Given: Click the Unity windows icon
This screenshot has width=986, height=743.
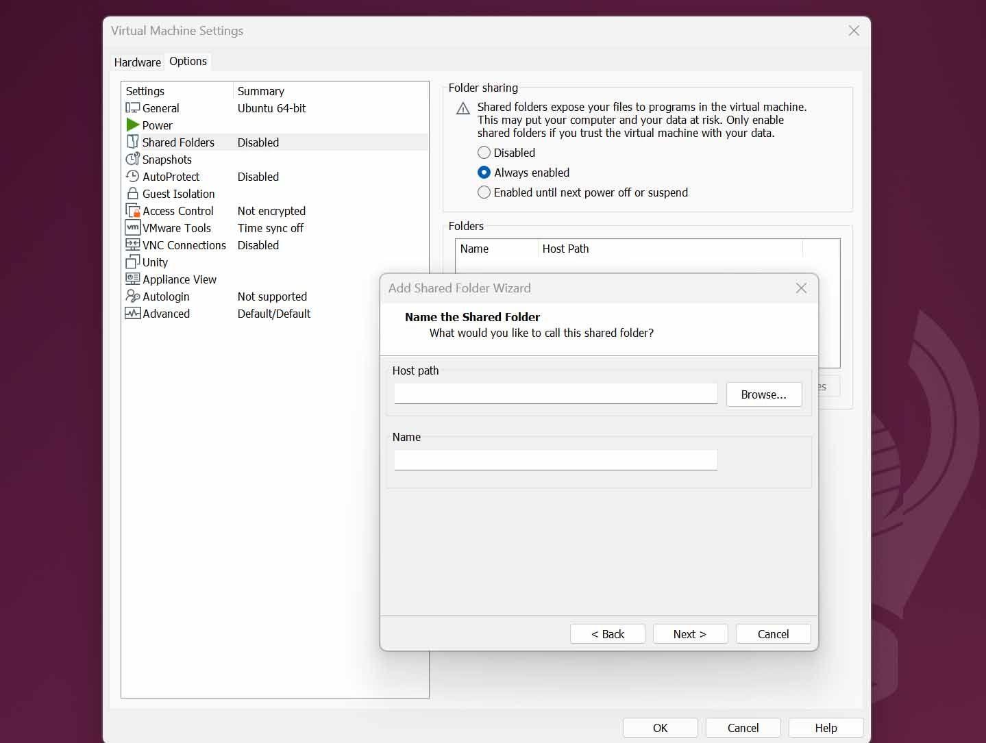Looking at the screenshot, I should click(x=133, y=262).
